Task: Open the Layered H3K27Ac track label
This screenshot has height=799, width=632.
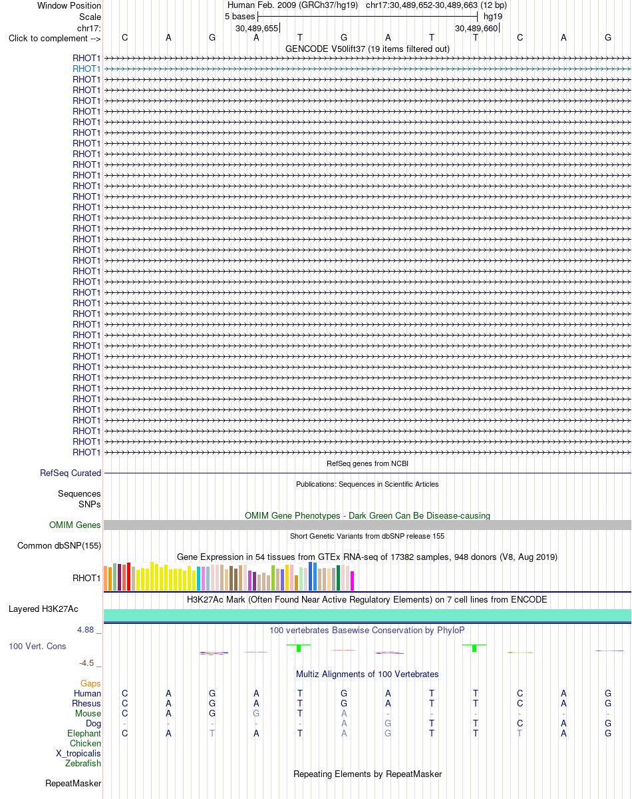Action: 43,609
